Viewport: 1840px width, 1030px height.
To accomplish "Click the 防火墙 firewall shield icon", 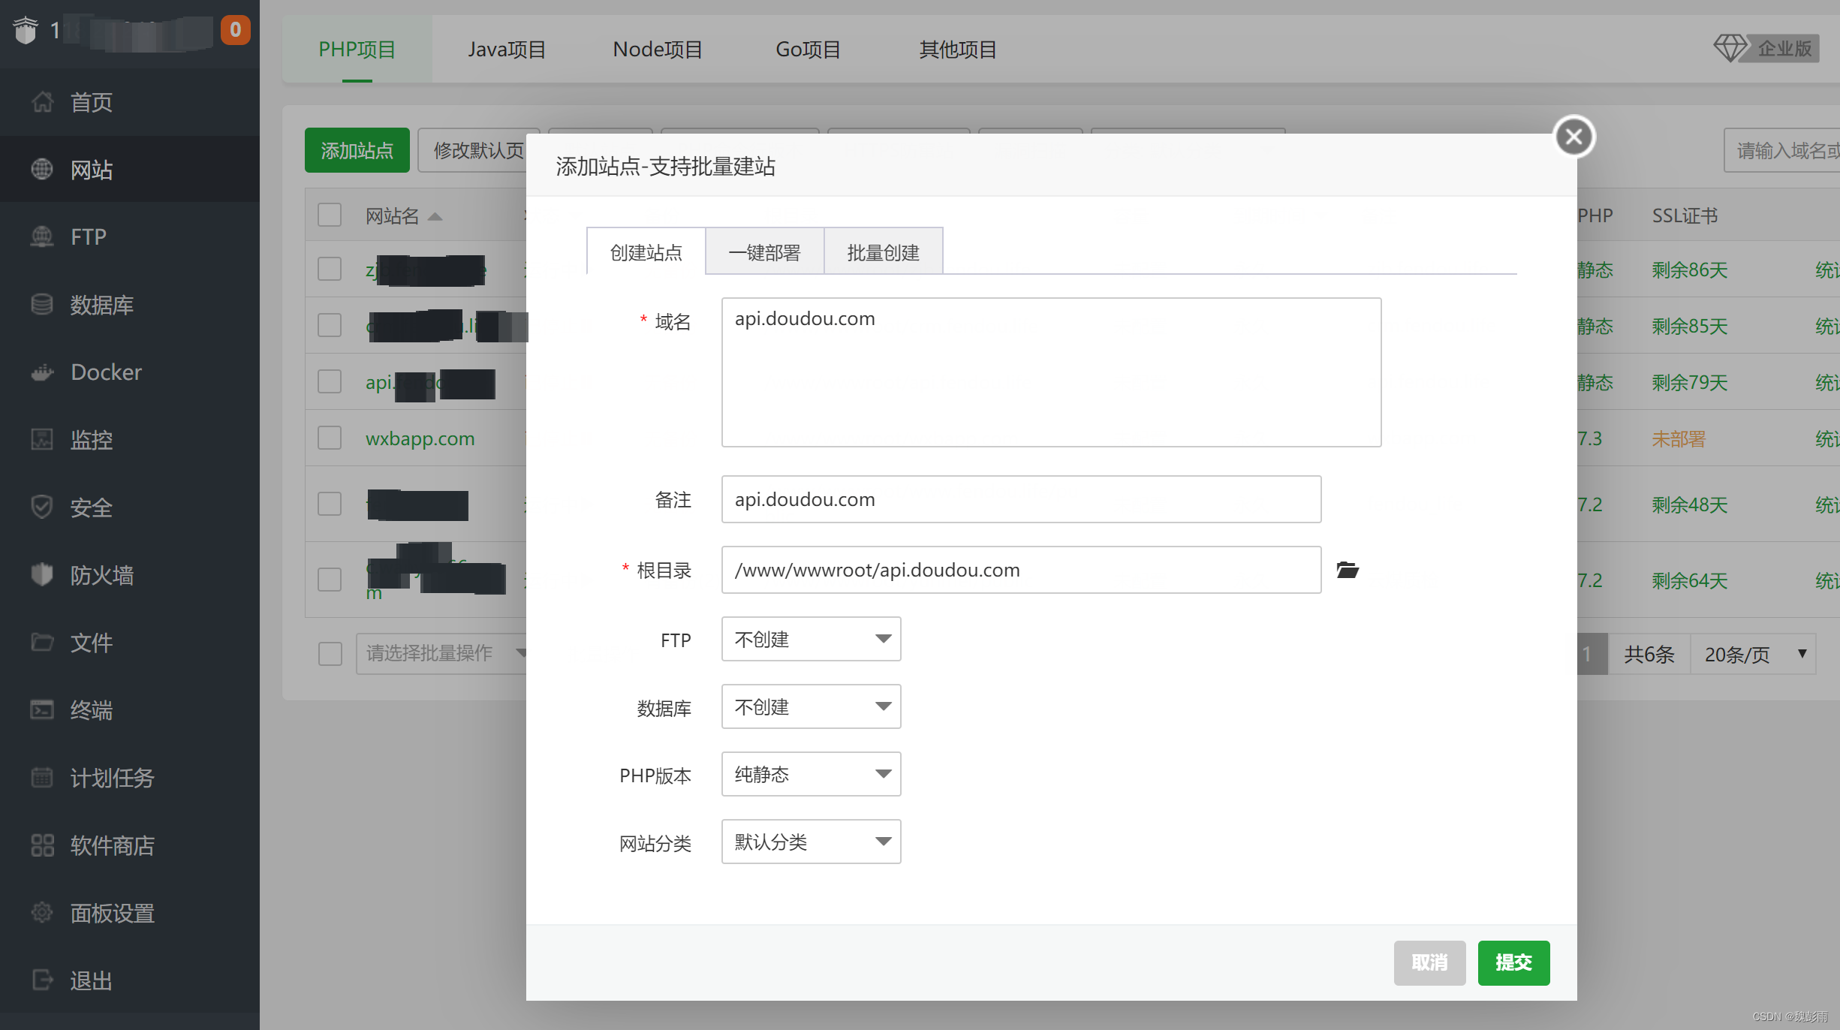I will pyautogui.click(x=43, y=575).
